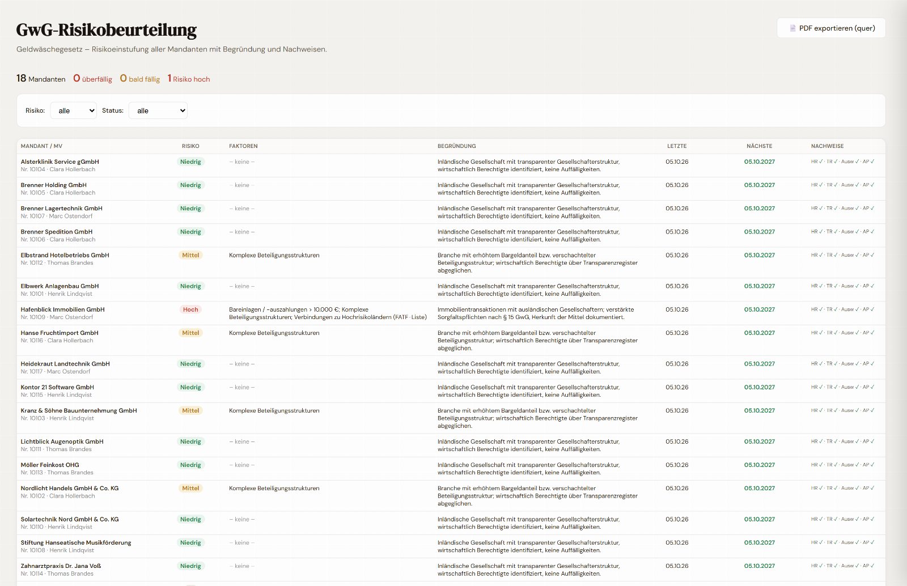Click the Hanse Fruchtimport GmbH name
907x586 pixels.
60,333
